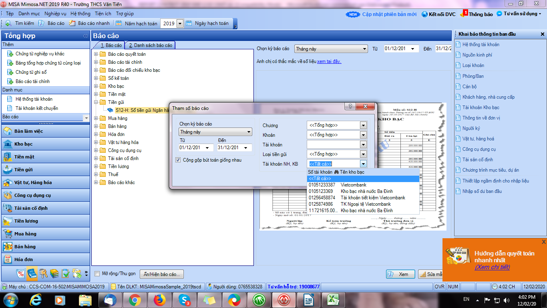
Task: Collapse the Tiền gửi tree node
Action: [96, 102]
